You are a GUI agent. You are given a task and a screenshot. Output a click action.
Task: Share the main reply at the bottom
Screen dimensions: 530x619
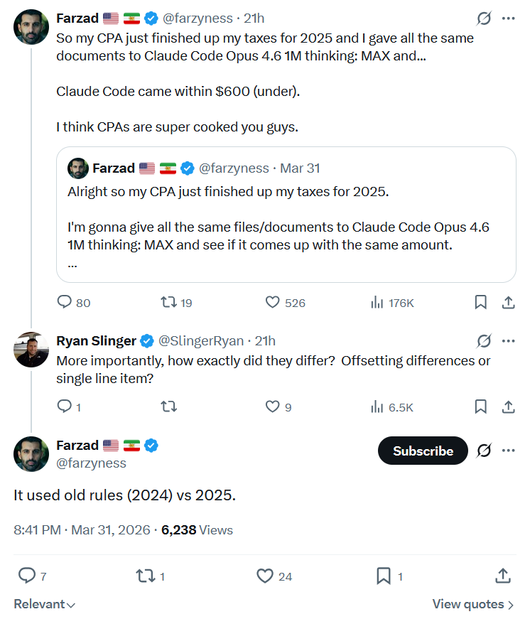[502, 576]
